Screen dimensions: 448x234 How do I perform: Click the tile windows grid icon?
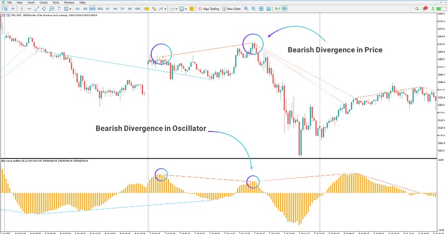click(261, 9)
